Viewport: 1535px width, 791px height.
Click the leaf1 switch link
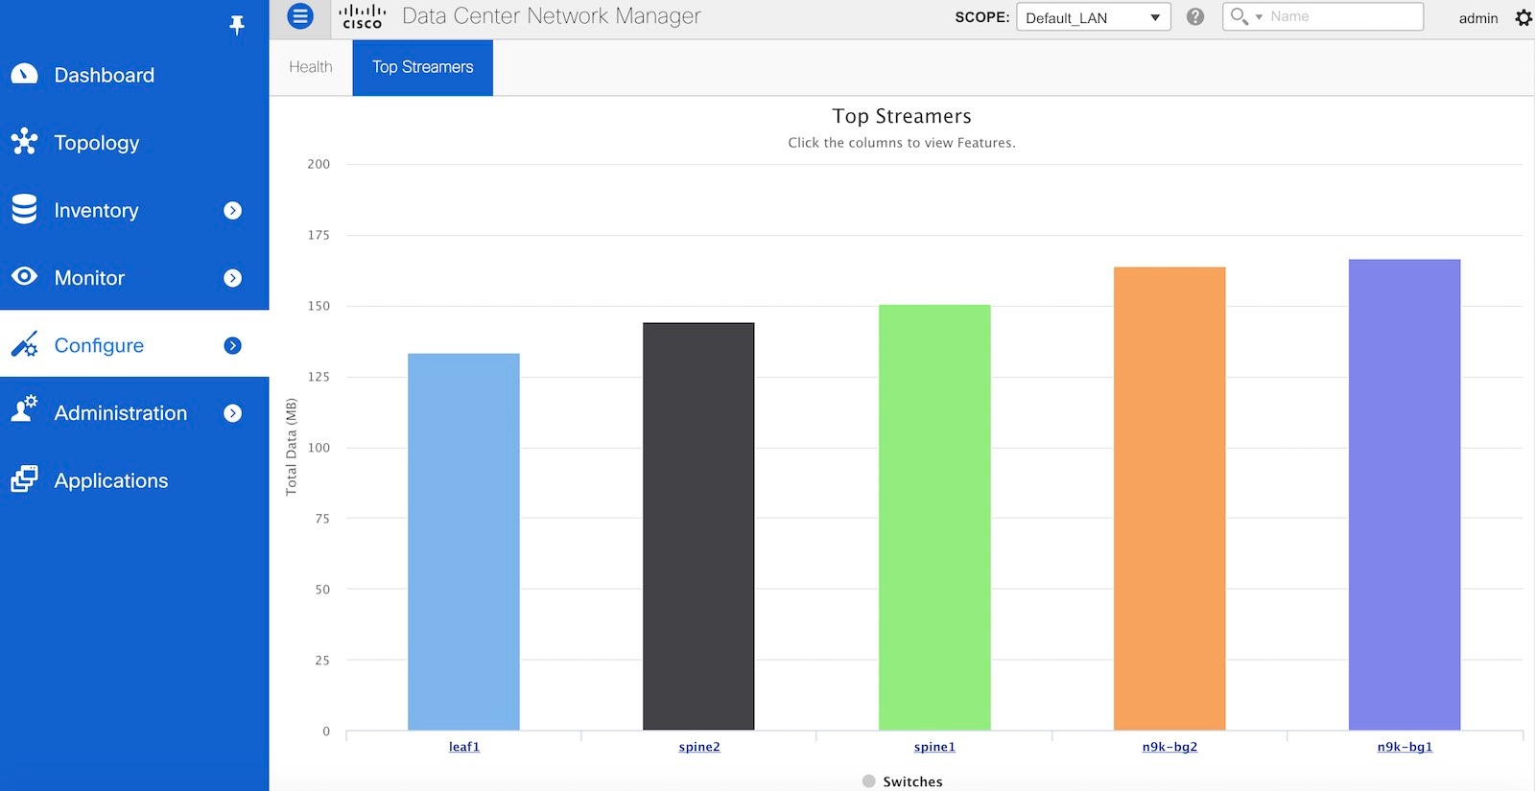coord(464,747)
